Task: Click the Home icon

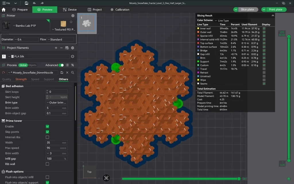Action: pos(4,9)
